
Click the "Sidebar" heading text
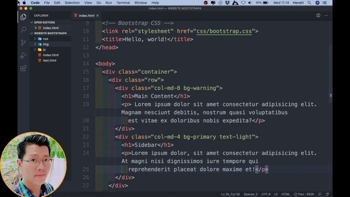pyautogui.click(x=146, y=145)
